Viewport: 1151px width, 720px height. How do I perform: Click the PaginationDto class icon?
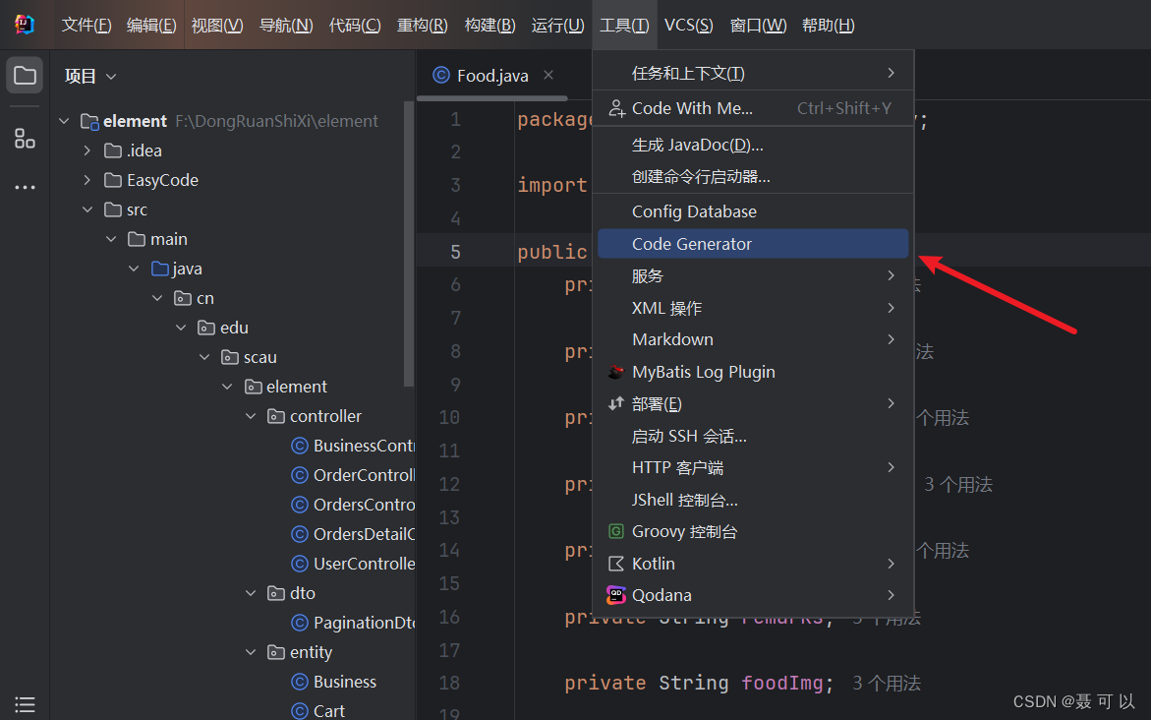tap(299, 623)
